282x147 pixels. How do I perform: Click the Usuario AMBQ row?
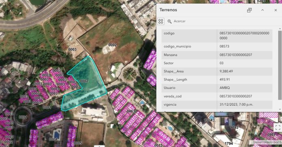pos(217,88)
